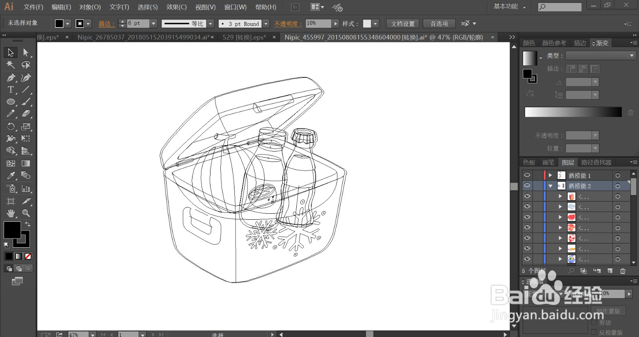Screen dimensions: 639x337
Task: Hide the sublayer with red watermelon thumbnail
Action: point(527,217)
